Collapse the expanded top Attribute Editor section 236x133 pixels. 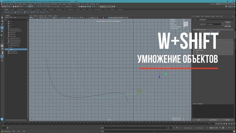[194, 30]
